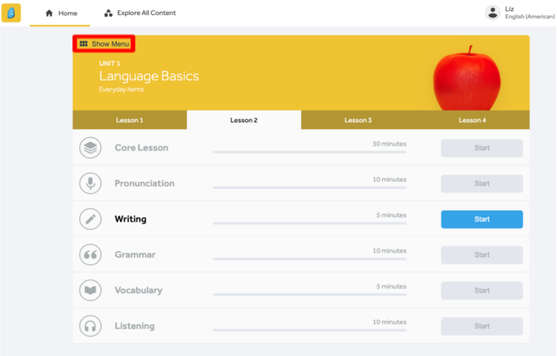Click the Grammar row 10 minutes label
Viewport: 557px width, 356px height.
click(389, 251)
